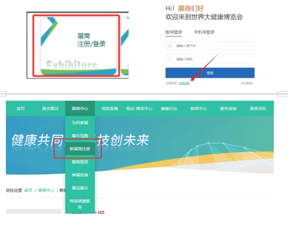Image resolution: width=288 pixels, height=228 pixels.
Task: Open 展会概况 navigation menu
Action: click(x=50, y=109)
